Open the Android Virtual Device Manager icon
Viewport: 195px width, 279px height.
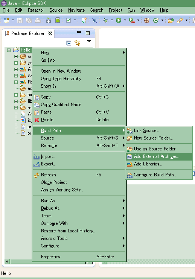pos(58,20)
